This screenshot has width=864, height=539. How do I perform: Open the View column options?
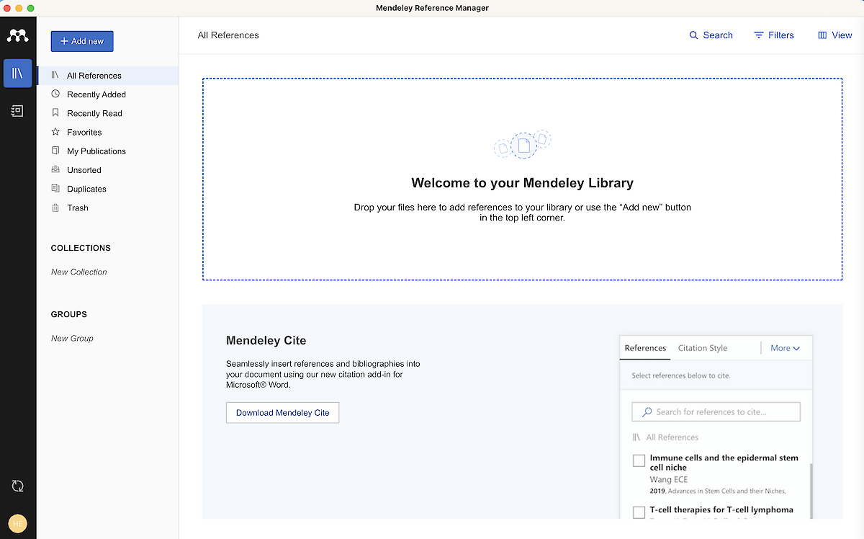coord(834,35)
